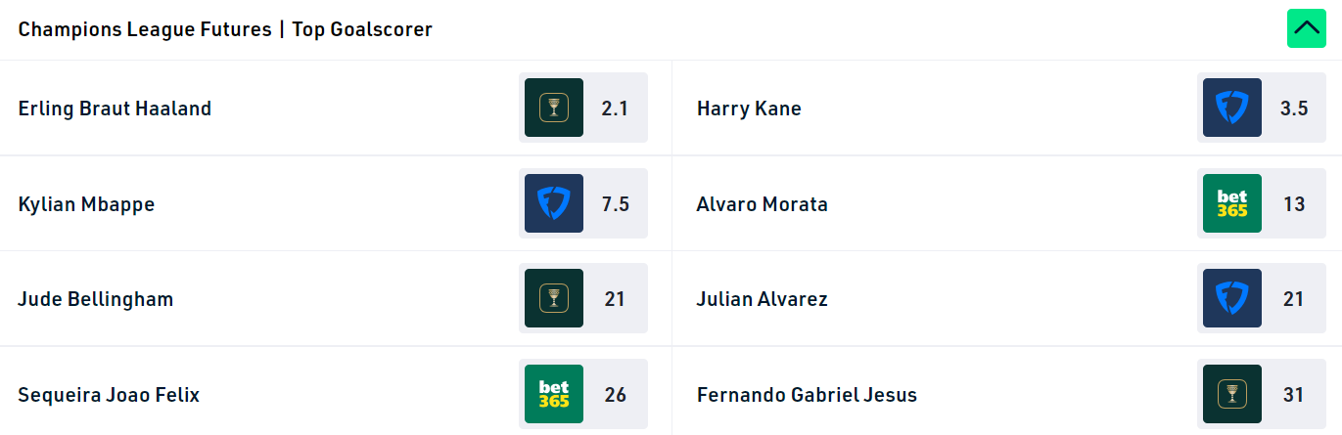Open the Jude Bellingham row name

pos(96,299)
